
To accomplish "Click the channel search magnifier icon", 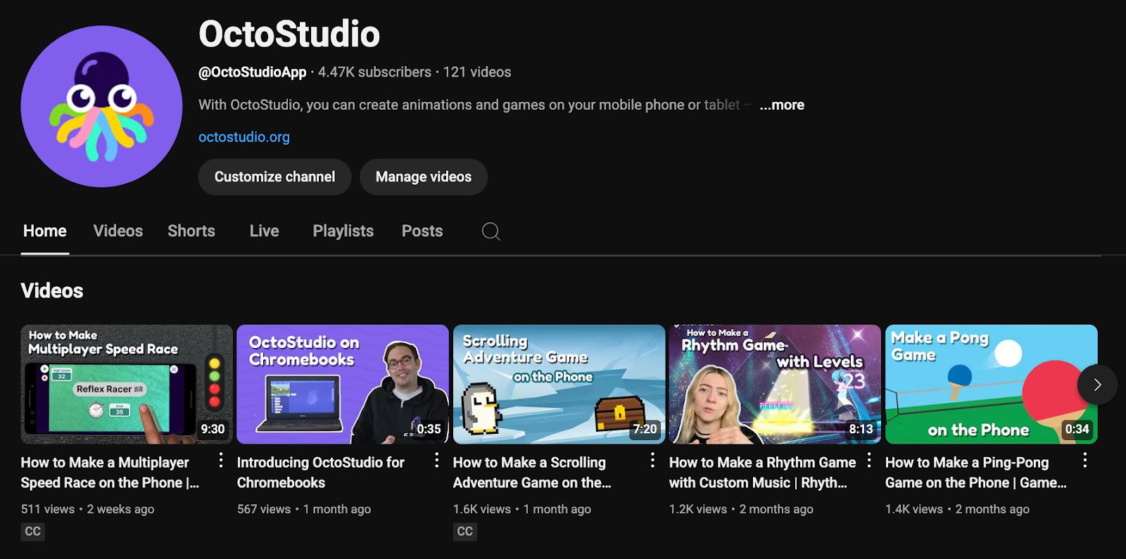I will click(x=491, y=231).
